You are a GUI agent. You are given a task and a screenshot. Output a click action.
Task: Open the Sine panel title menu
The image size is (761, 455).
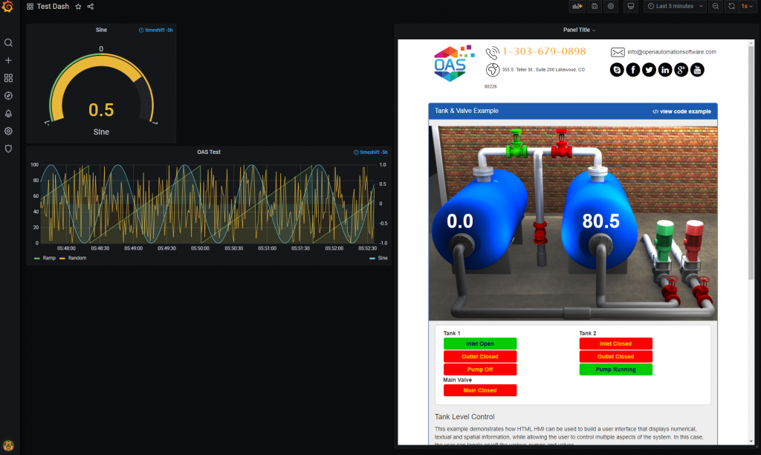point(101,30)
